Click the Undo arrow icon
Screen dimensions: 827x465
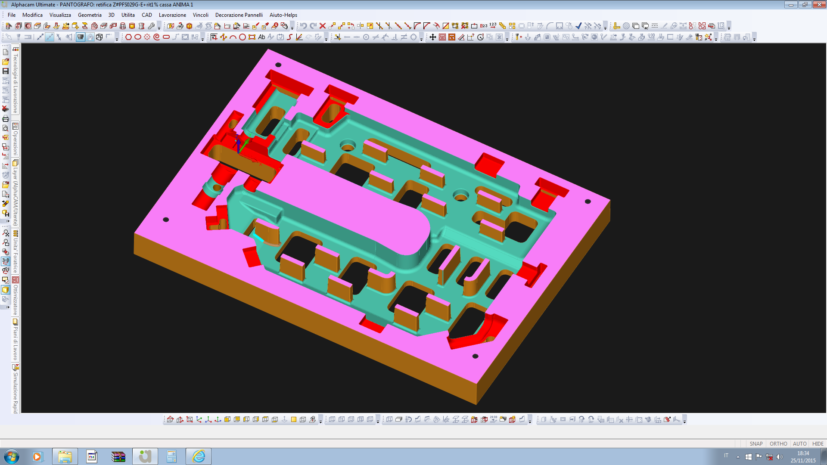click(x=303, y=26)
